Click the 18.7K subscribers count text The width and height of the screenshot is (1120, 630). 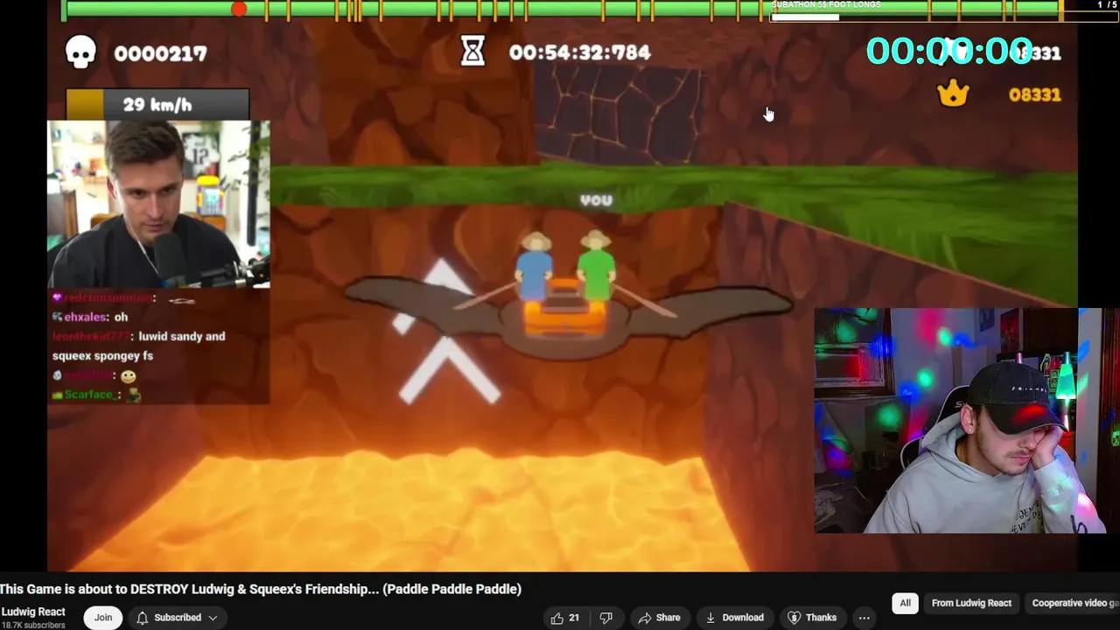pyautogui.click(x=32, y=625)
